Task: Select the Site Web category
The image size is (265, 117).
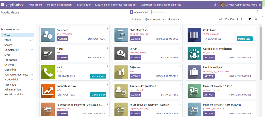Action: point(17,65)
